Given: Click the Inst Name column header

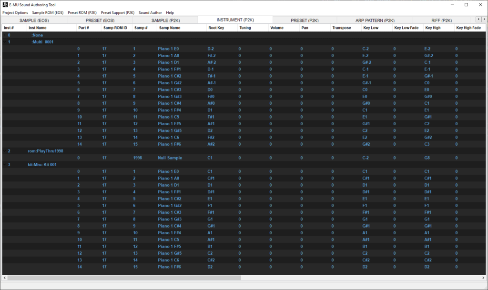Looking at the screenshot, I should [x=51, y=28].
